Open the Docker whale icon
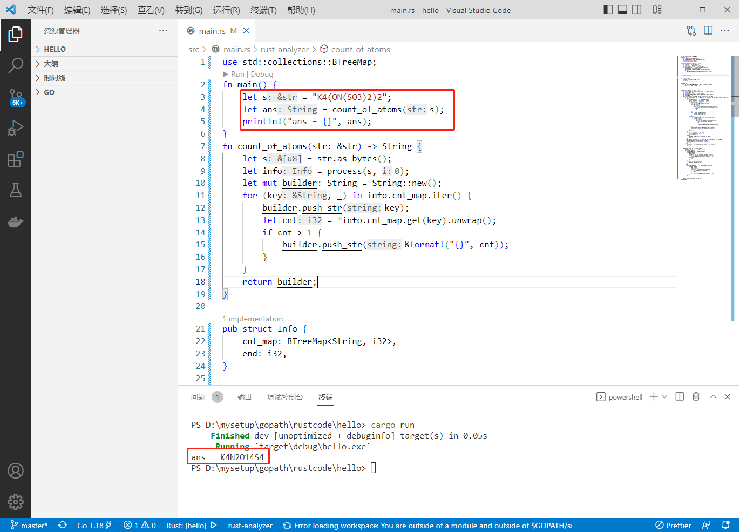Screen dimensions: 740x532 click(16, 221)
